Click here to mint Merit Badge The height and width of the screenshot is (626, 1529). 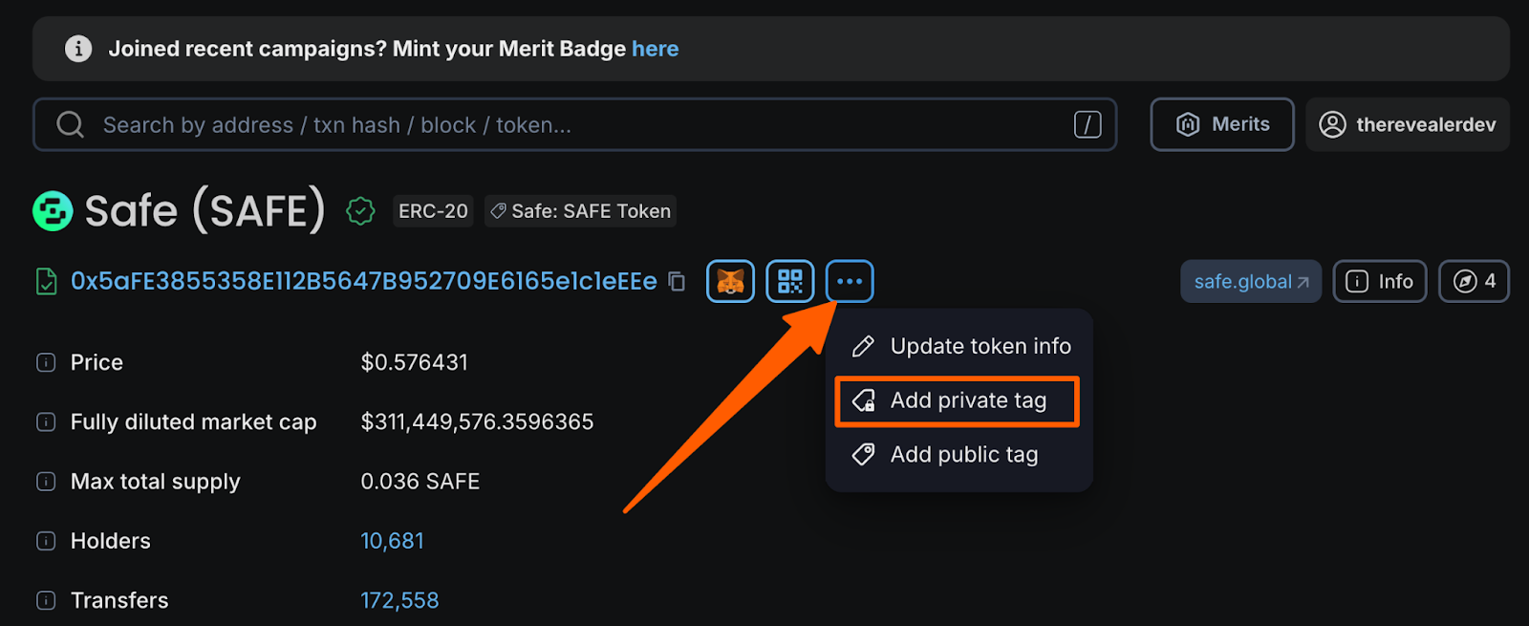tap(656, 49)
